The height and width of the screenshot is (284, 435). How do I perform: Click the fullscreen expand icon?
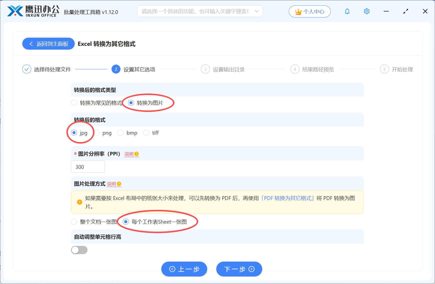point(406,11)
